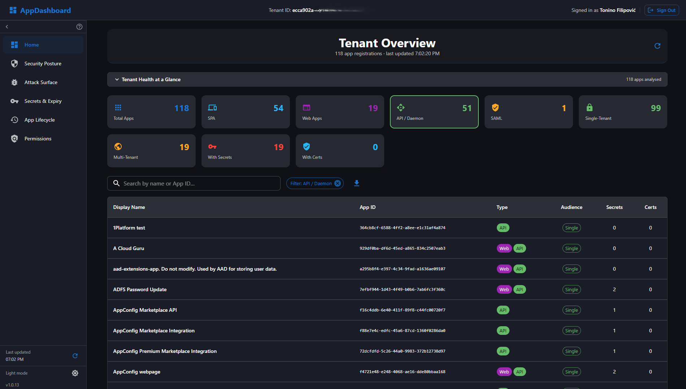
Task: Open the Permissions section
Action: click(x=38, y=139)
